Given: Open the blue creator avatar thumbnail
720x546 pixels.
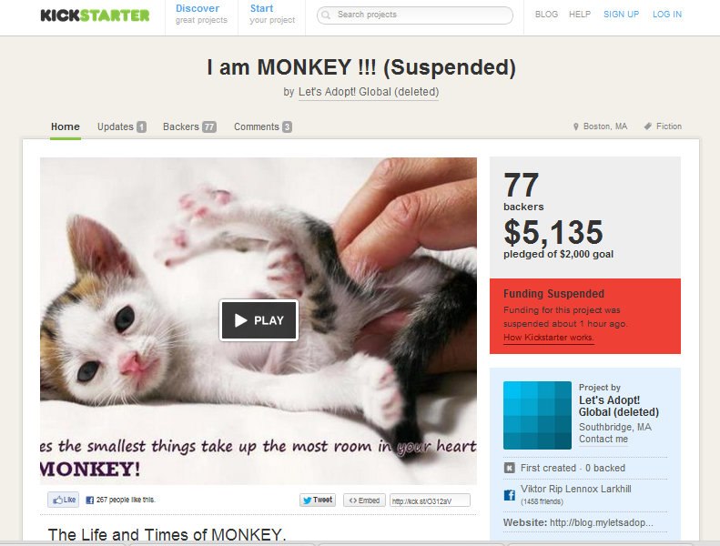Looking at the screenshot, I should click(x=537, y=415).
